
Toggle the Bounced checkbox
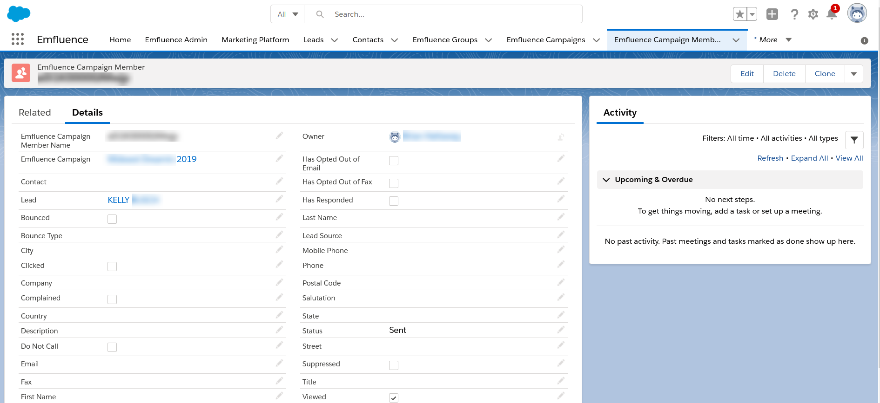(x=112, y=219)
